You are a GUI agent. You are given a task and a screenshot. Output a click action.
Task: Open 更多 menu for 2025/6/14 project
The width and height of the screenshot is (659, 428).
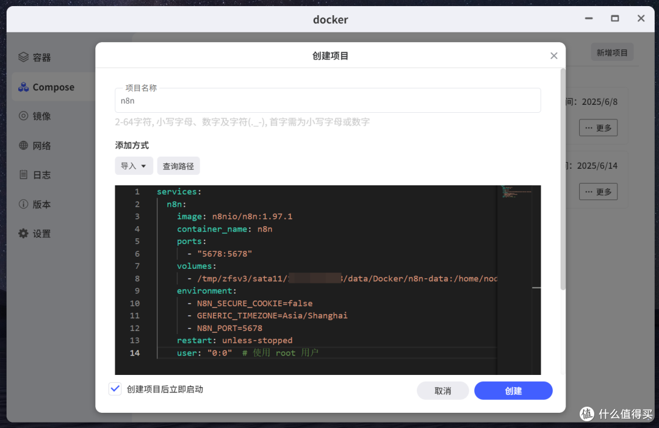tap(598, 191)
